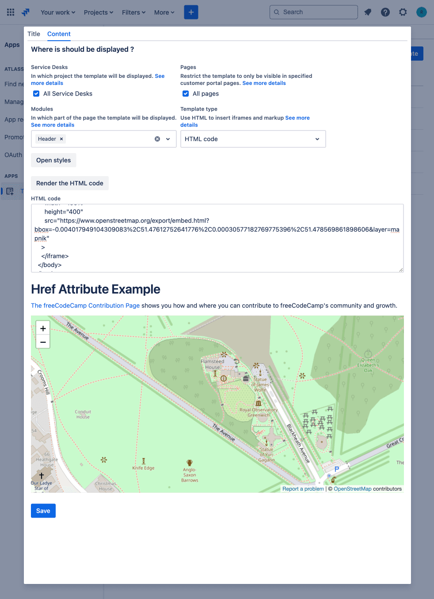Click Conduit House label on map
The width and height of the screenshot is (434, 599).
(x=83, y=414)
